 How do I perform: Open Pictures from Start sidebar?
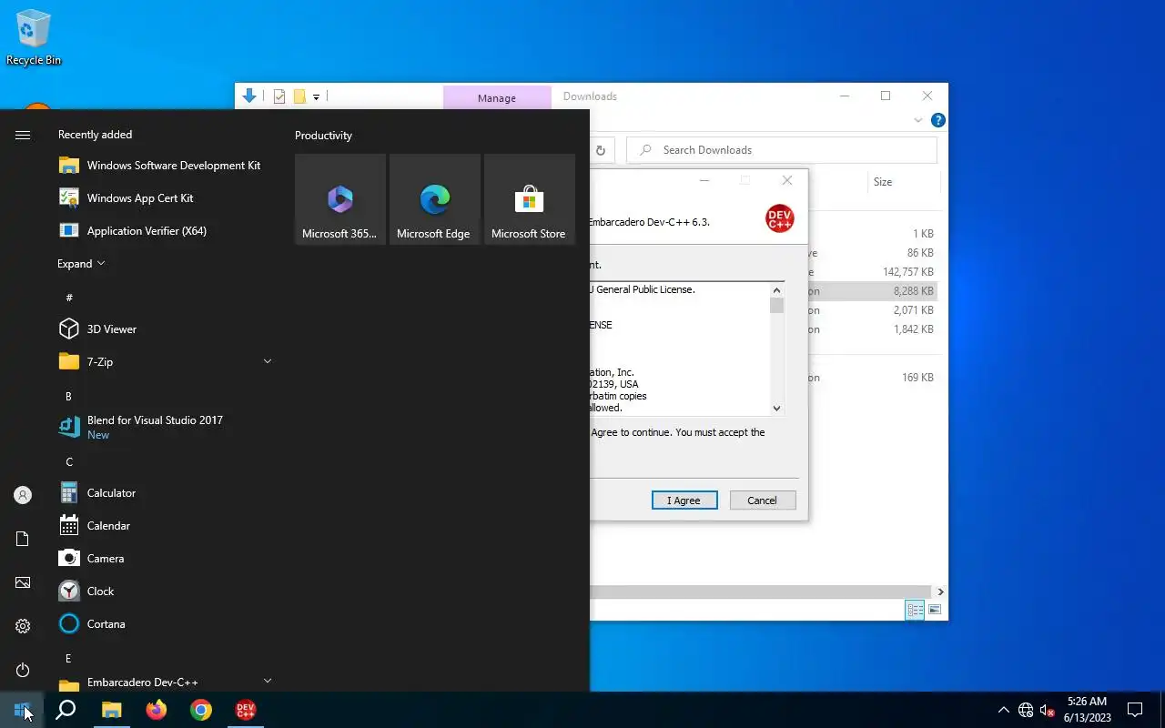click(x=23, y=582)
